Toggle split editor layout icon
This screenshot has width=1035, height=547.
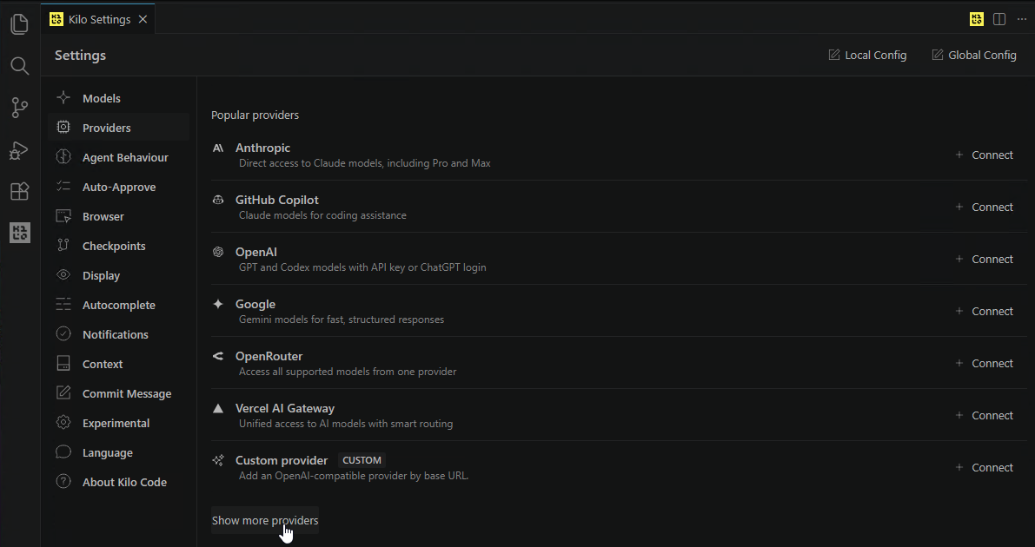pyautogui.click(x=999, y=19)
